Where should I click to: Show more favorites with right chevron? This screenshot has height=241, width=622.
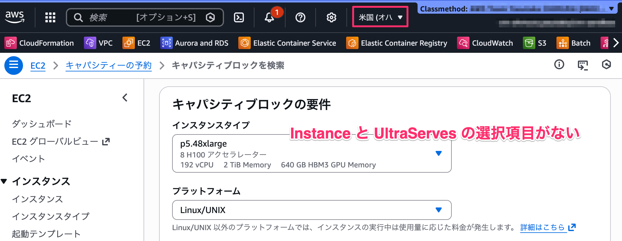click(x=616, y=43)
